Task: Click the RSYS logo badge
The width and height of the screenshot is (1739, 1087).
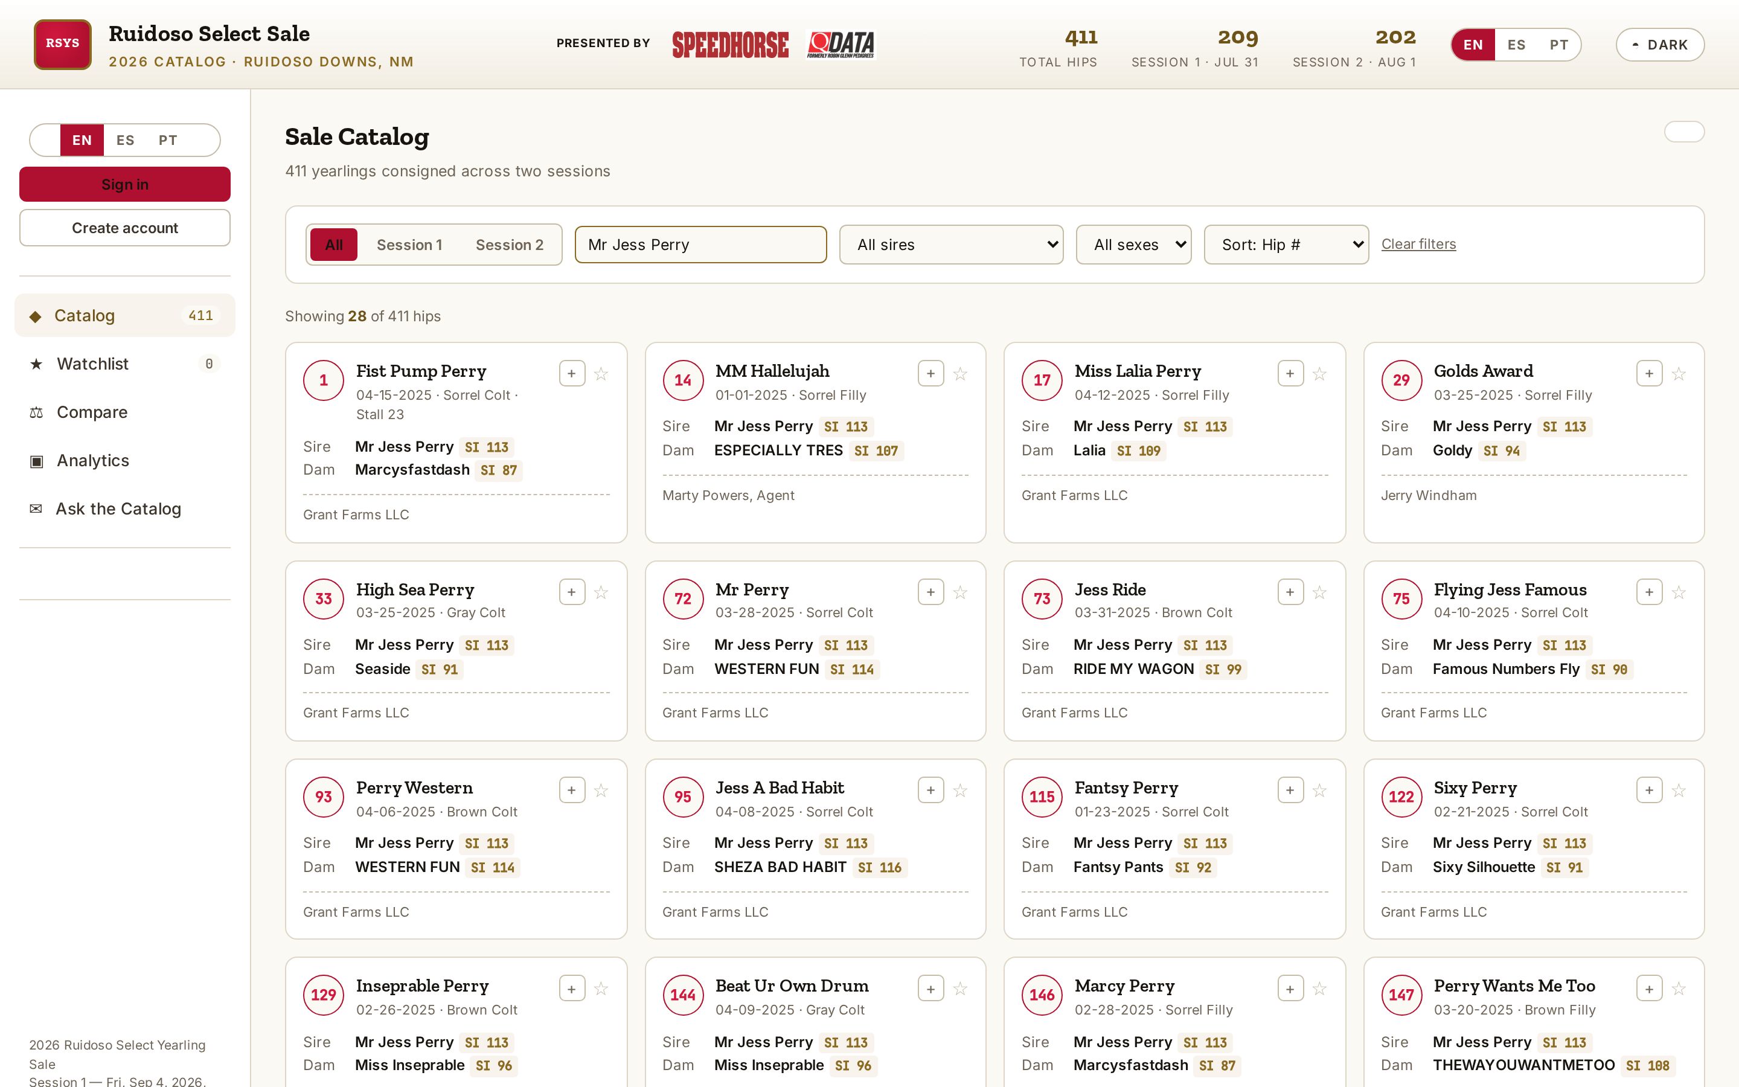Action: coord(63,44)
